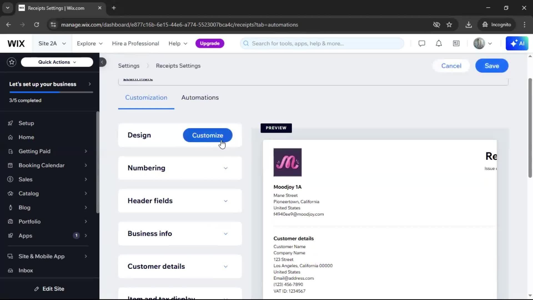Screen dimensions: 533x300
Task: Open the Site 2A site dropdown
Action: [52, 43]
